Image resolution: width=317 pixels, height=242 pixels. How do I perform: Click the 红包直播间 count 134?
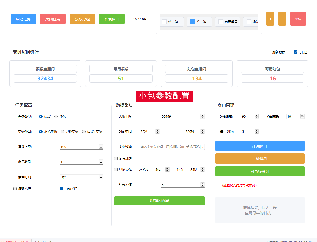(197, 79)
